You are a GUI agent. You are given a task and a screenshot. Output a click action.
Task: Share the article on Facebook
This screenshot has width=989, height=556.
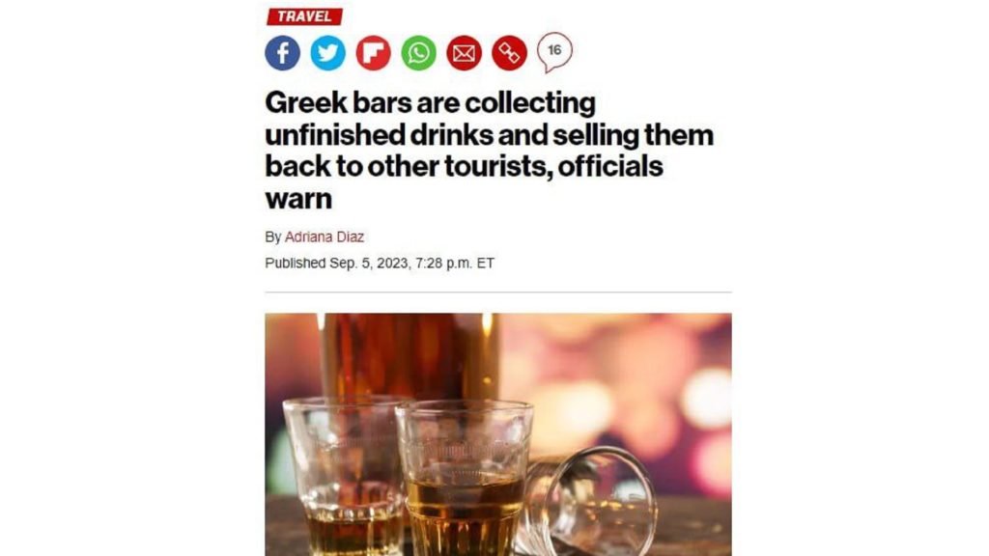[x=282, y=53]
